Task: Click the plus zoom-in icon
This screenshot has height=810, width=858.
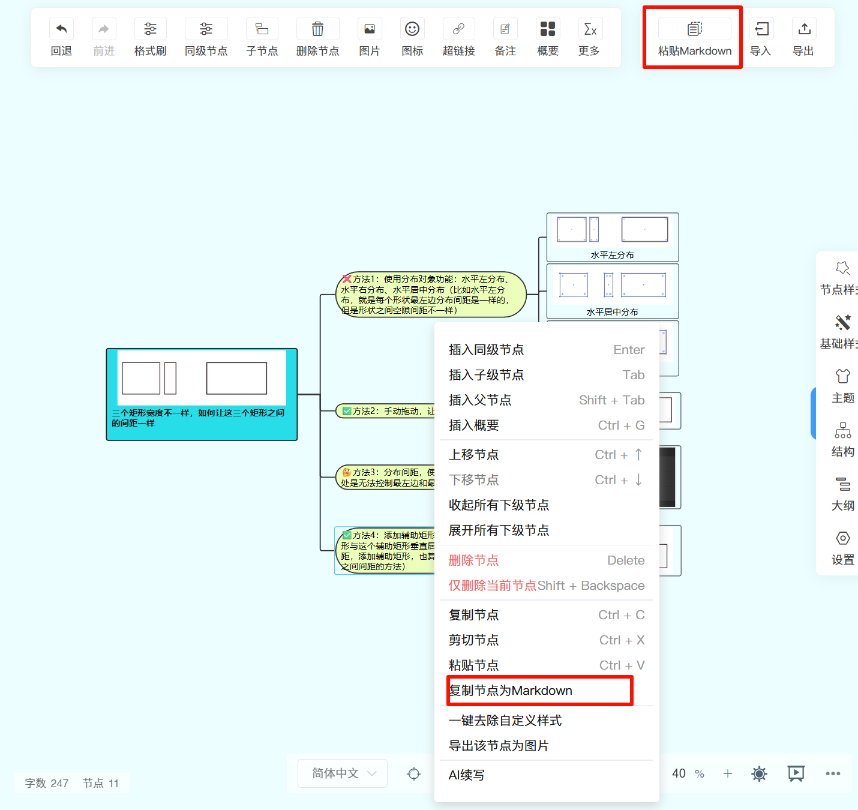Action: click(728, 773)
